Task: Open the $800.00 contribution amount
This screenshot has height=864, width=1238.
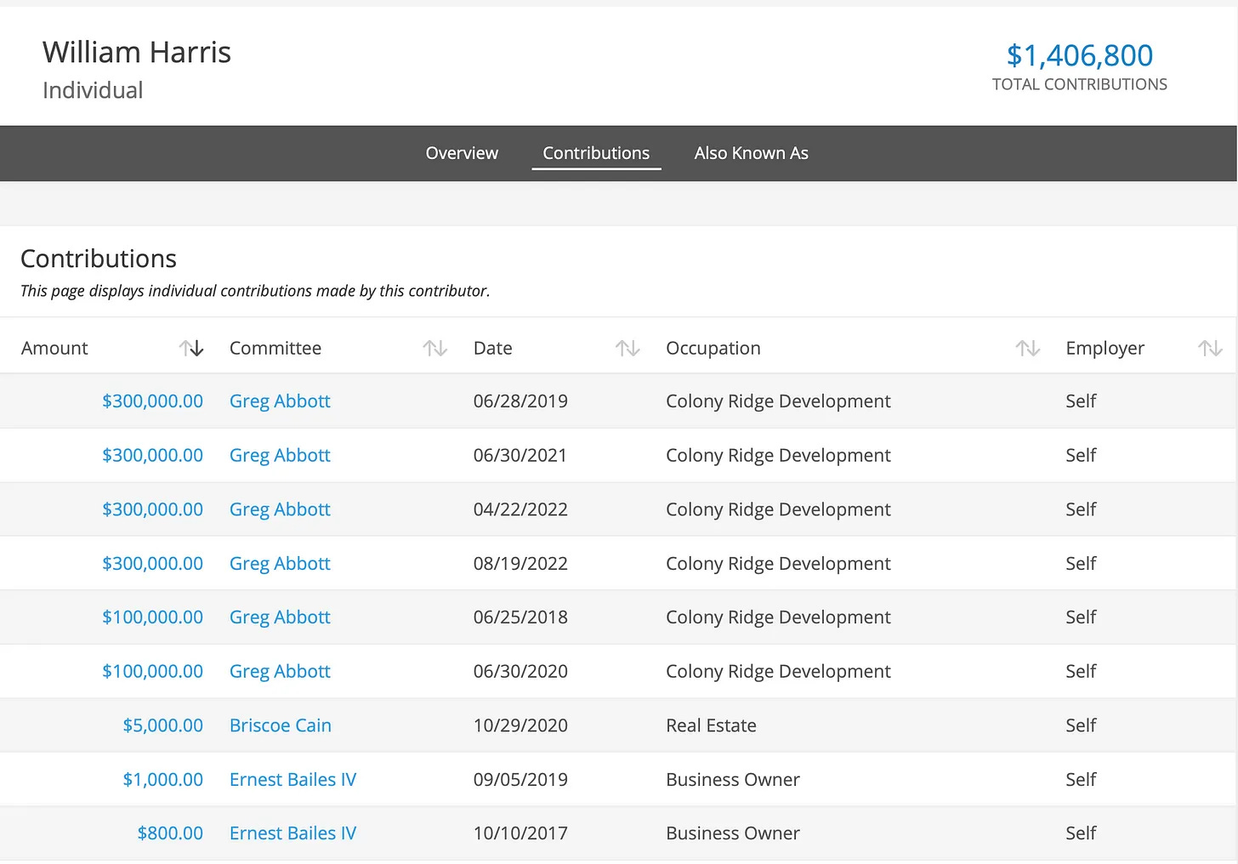Action: (170, 833)
